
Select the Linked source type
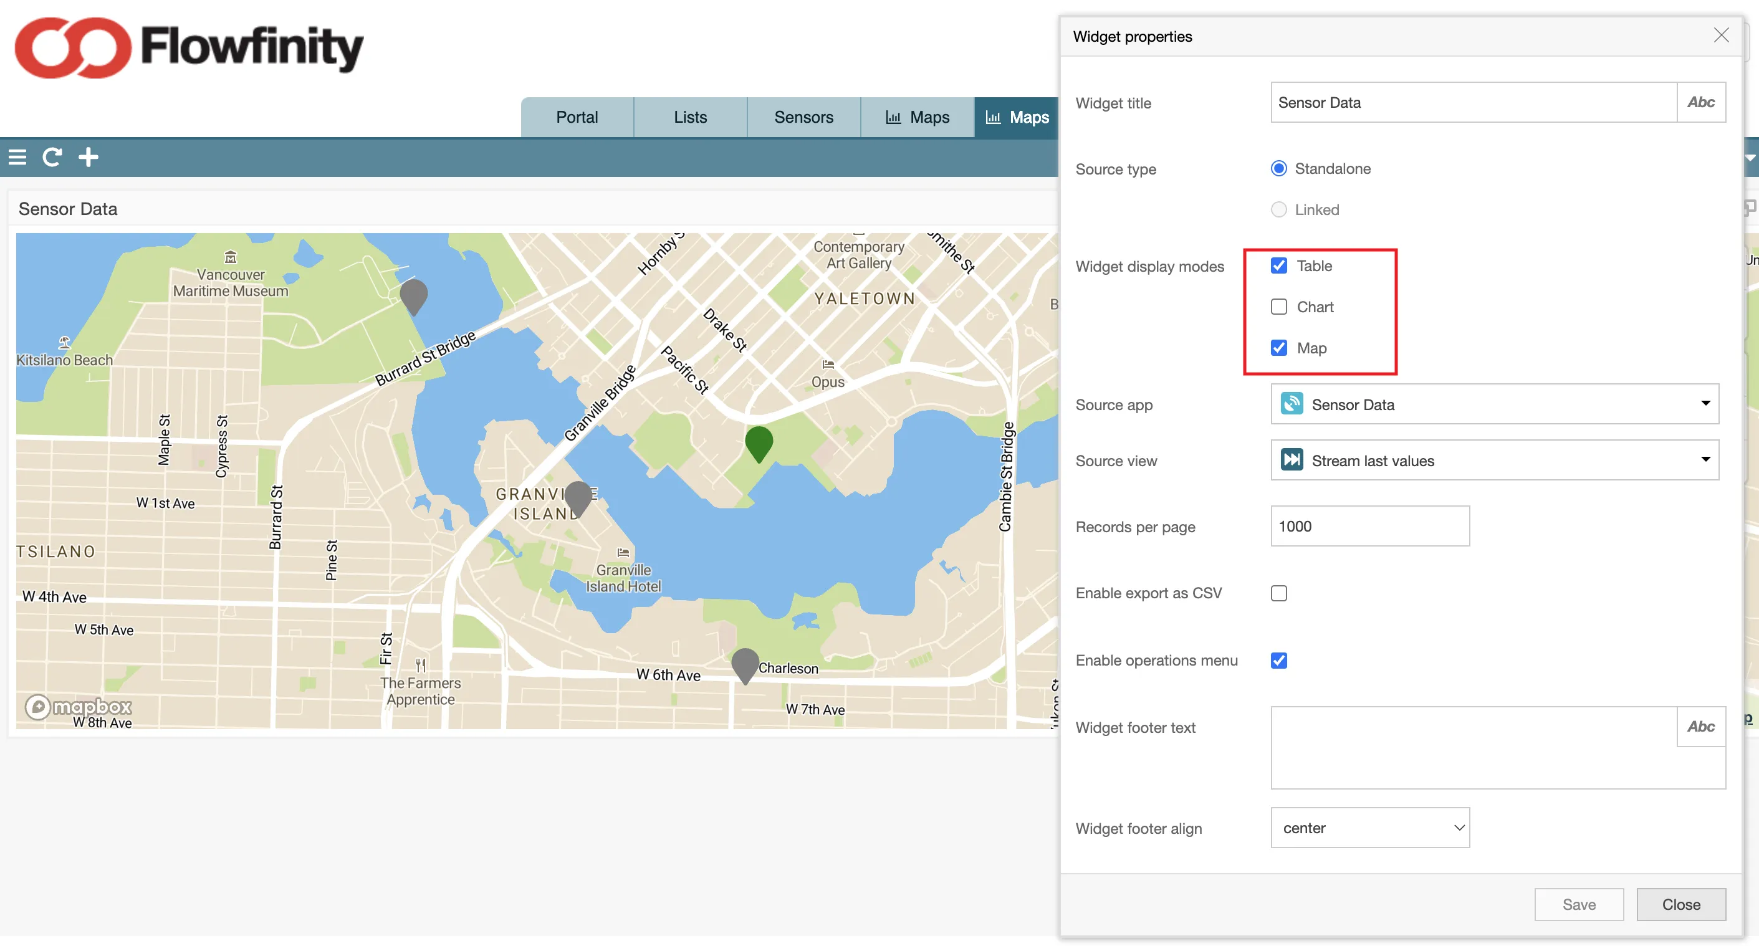point(1279,209)
